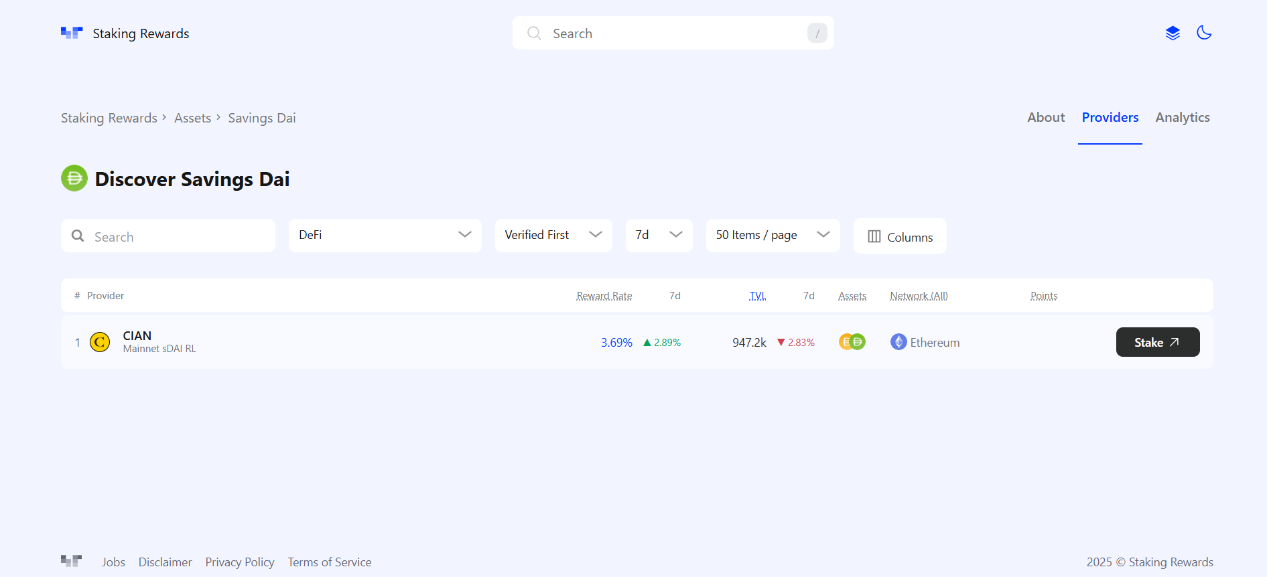
Task: Click the Assets breadcrumb link
Action: 192,118
